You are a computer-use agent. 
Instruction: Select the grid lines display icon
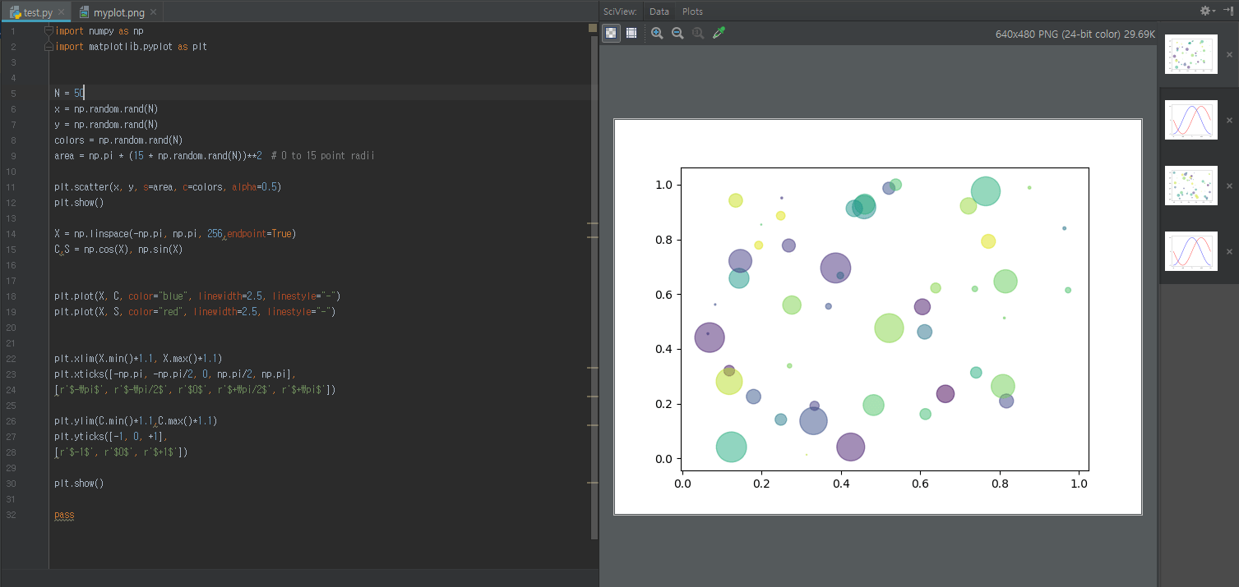tap(631, 33)
